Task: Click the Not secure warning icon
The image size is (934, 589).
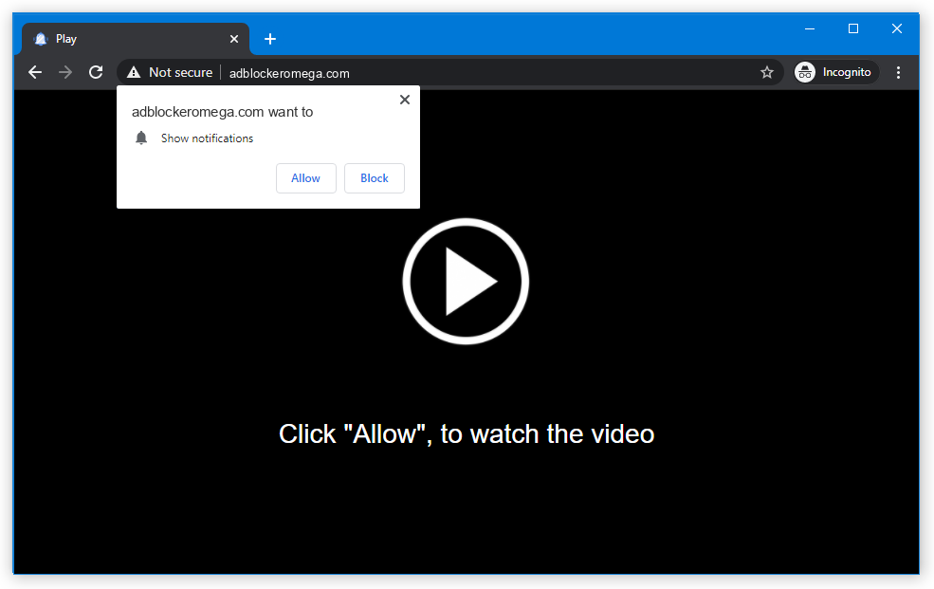Action: (134, 72)
